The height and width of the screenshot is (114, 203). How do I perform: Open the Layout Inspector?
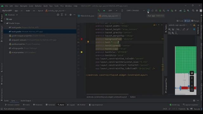click(x=190, y=105)
